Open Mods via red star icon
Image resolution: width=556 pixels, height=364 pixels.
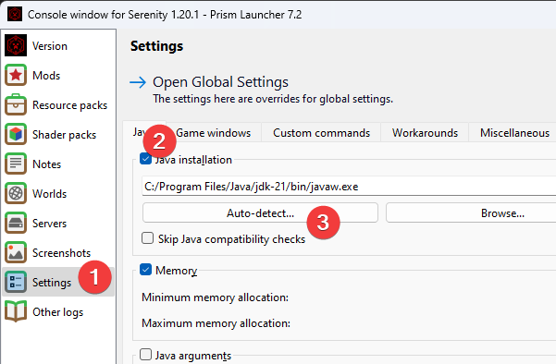(16, 75)
